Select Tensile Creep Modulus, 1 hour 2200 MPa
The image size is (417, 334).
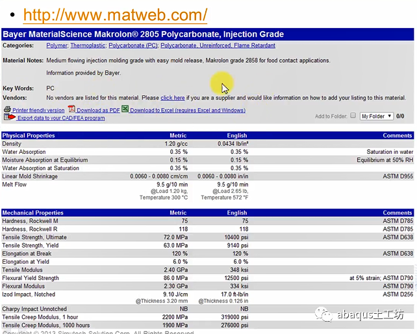click(175, 317)
